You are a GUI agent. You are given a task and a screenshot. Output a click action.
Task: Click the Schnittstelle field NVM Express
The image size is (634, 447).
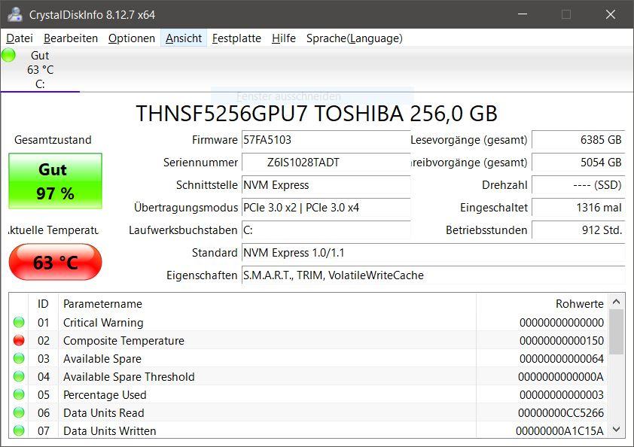[326, 185]
